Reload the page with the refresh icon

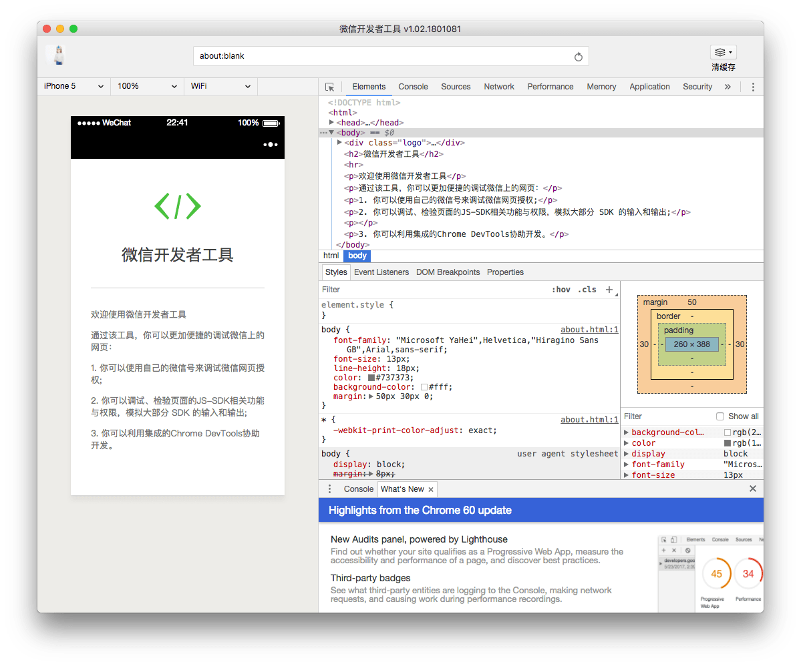click(x=578, y=57)
